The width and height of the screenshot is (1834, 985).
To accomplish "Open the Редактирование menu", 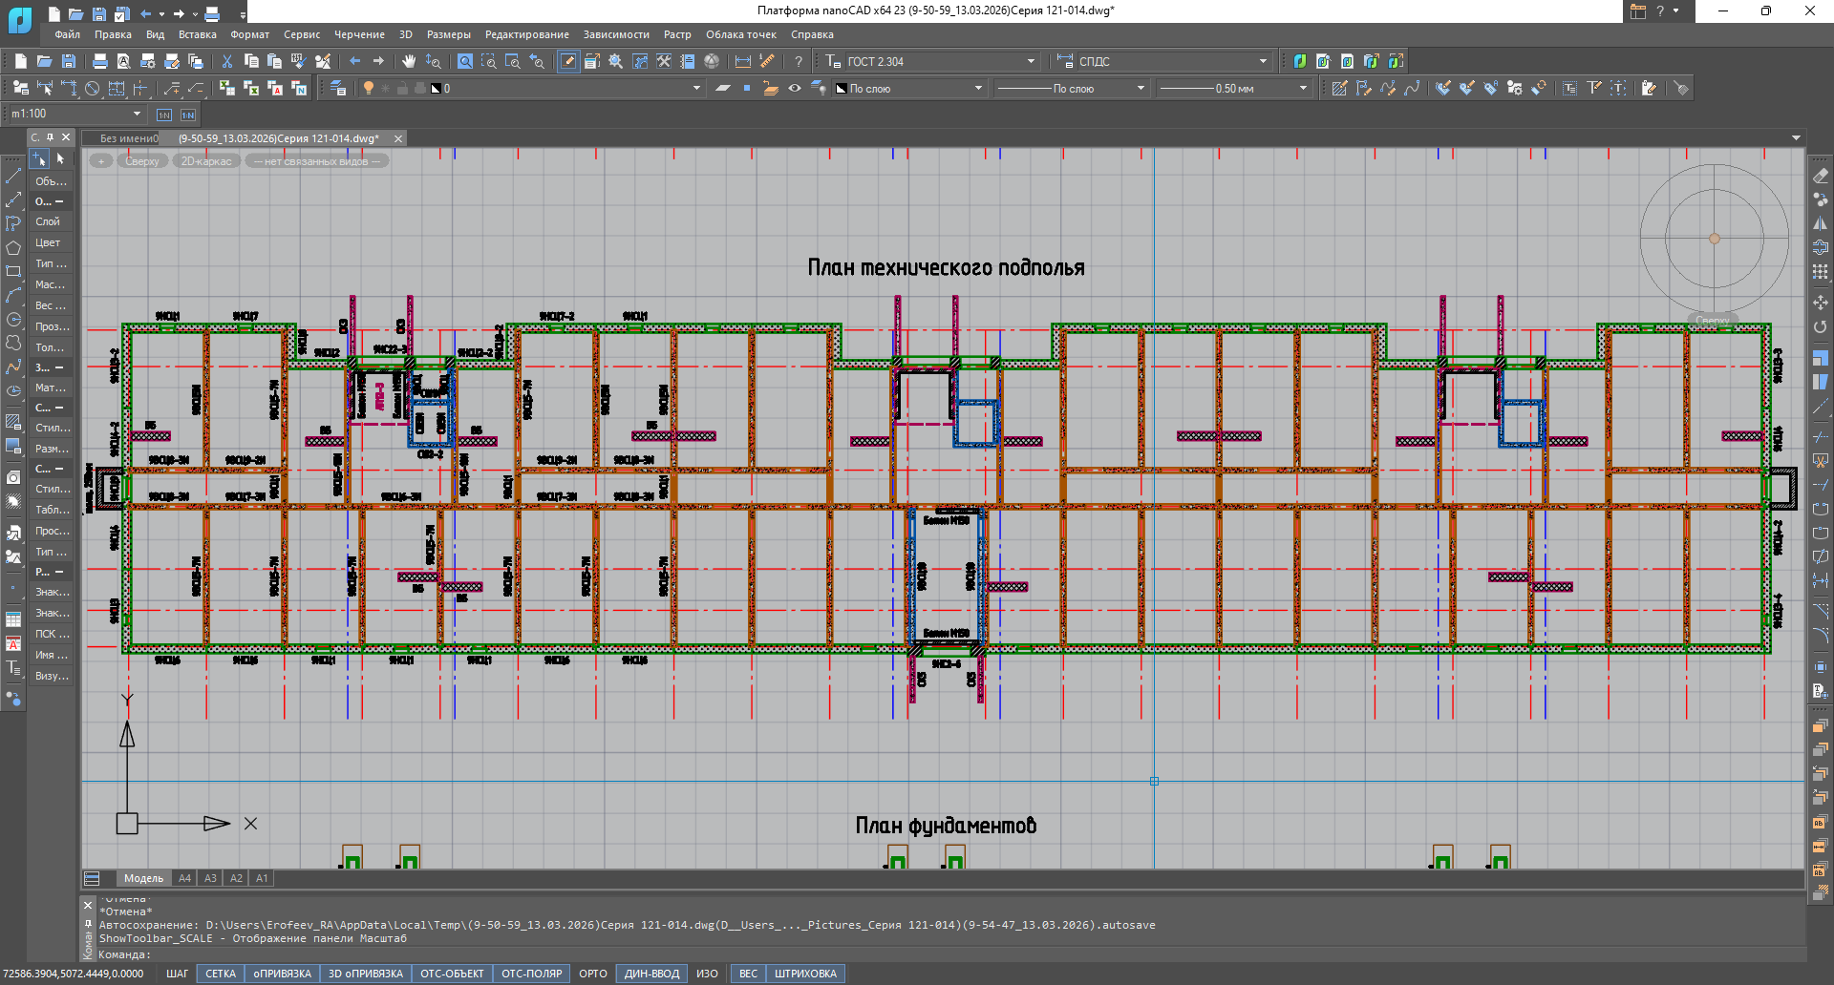I will [527, 34].
